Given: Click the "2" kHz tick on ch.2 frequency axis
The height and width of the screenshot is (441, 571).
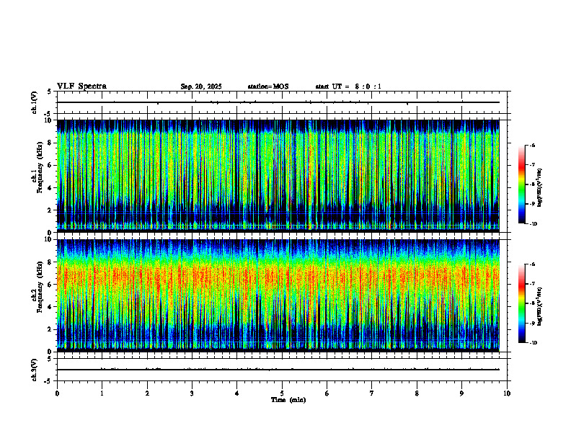Looking at the screenshot, I should (50, 329).
